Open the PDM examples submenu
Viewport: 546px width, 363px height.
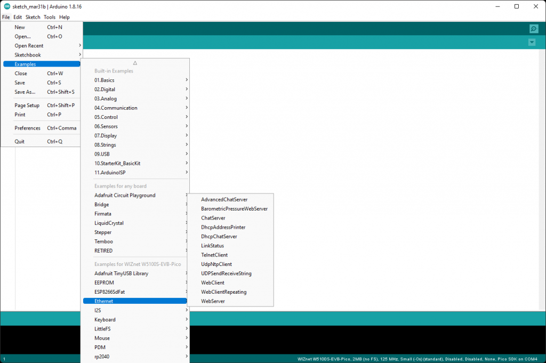click(135, 348)
